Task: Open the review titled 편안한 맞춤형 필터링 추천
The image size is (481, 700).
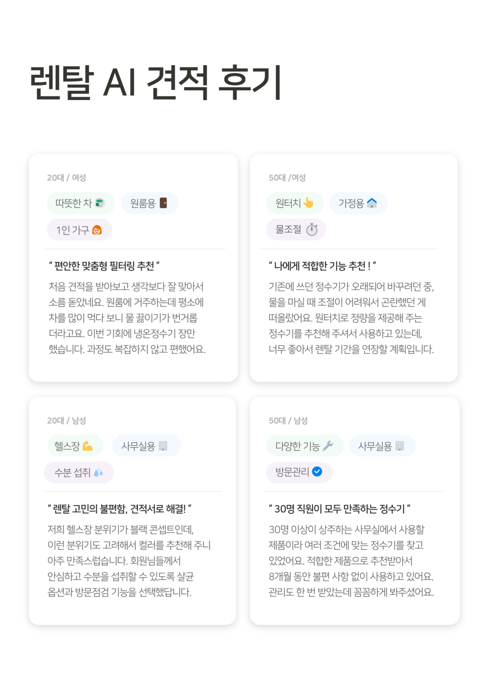Action: (104, 266)
